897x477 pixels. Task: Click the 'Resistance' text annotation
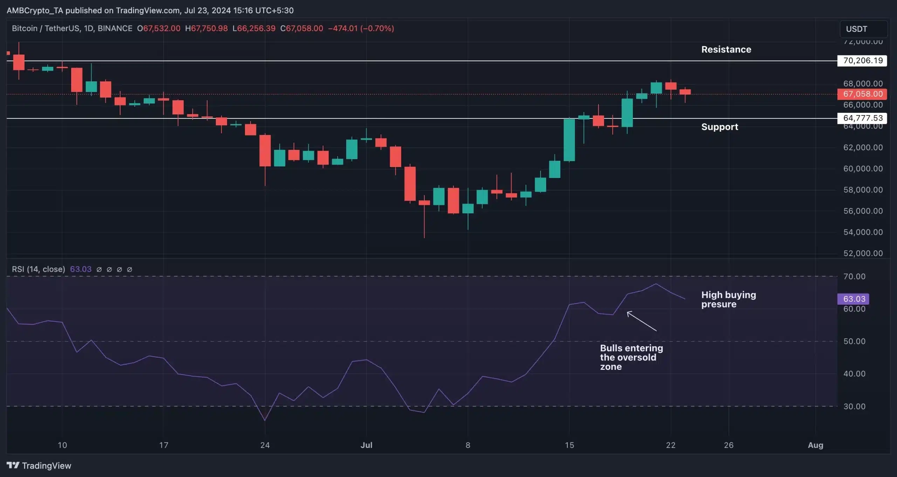726,49
